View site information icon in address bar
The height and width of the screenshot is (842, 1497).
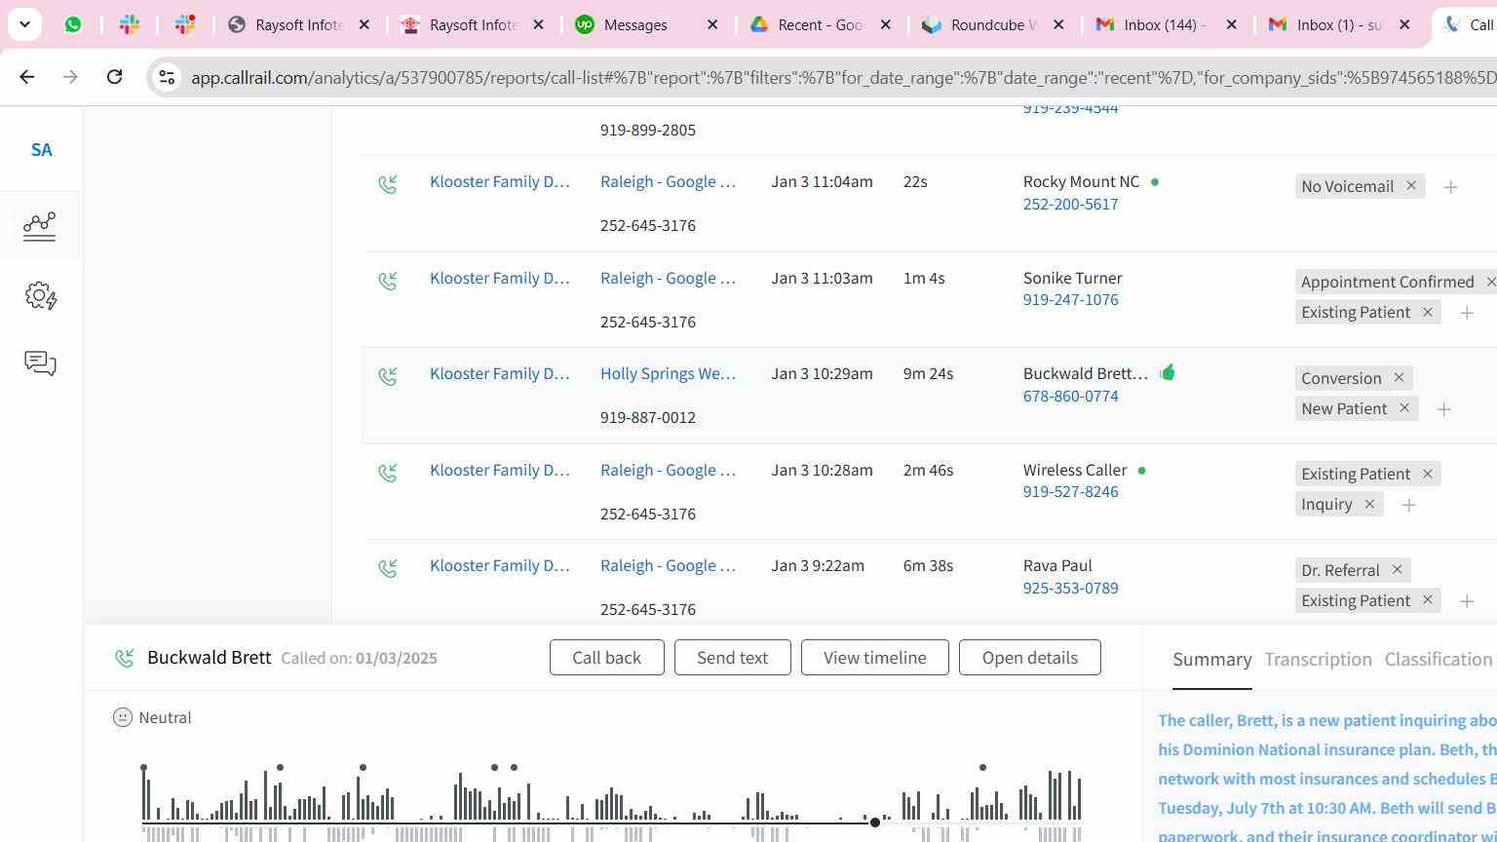coord(167,77)
